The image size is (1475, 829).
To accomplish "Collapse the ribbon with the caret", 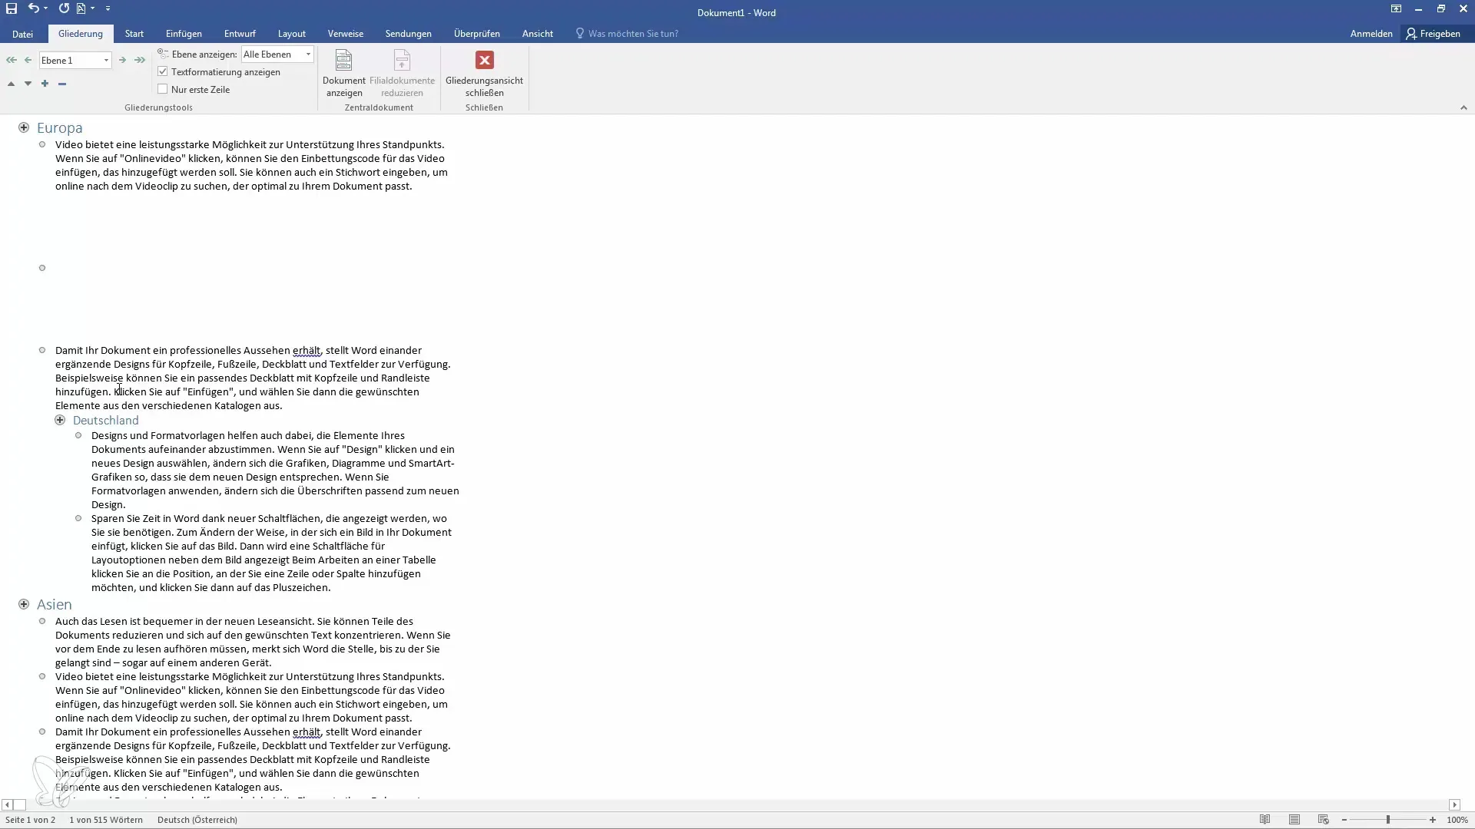I will coord(1463,107).
